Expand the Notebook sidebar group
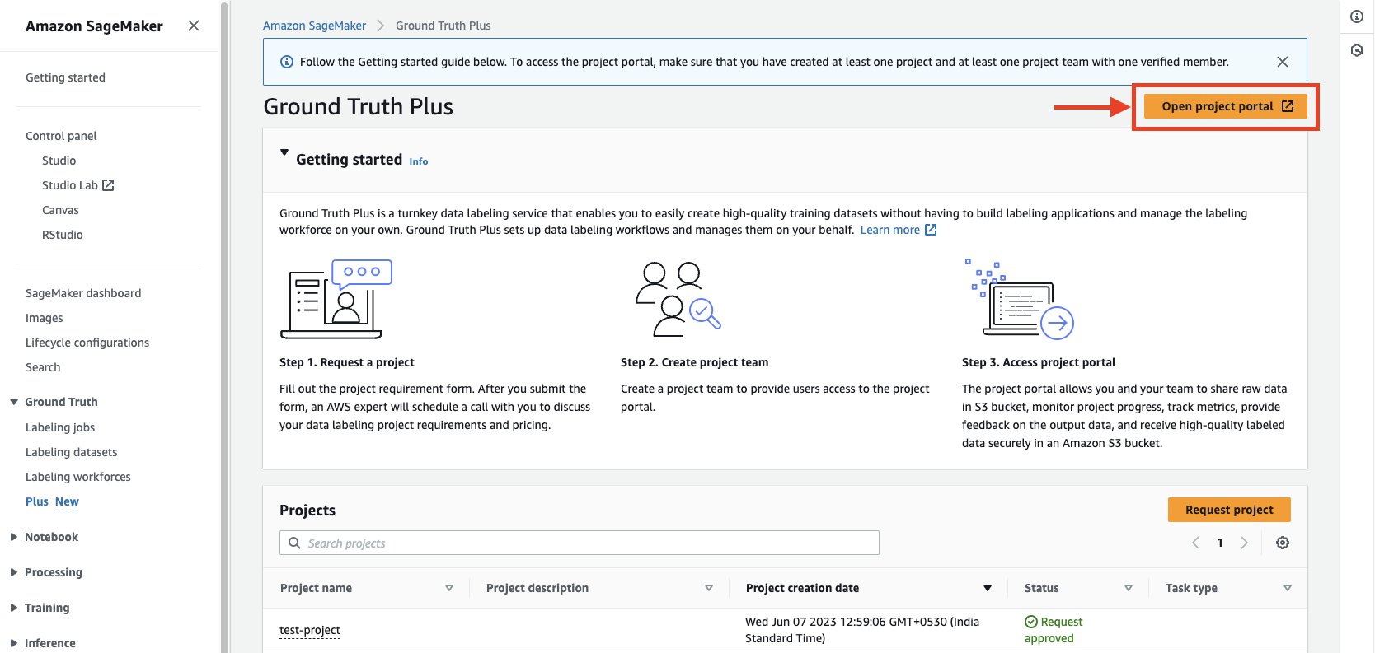 [14, 537]
